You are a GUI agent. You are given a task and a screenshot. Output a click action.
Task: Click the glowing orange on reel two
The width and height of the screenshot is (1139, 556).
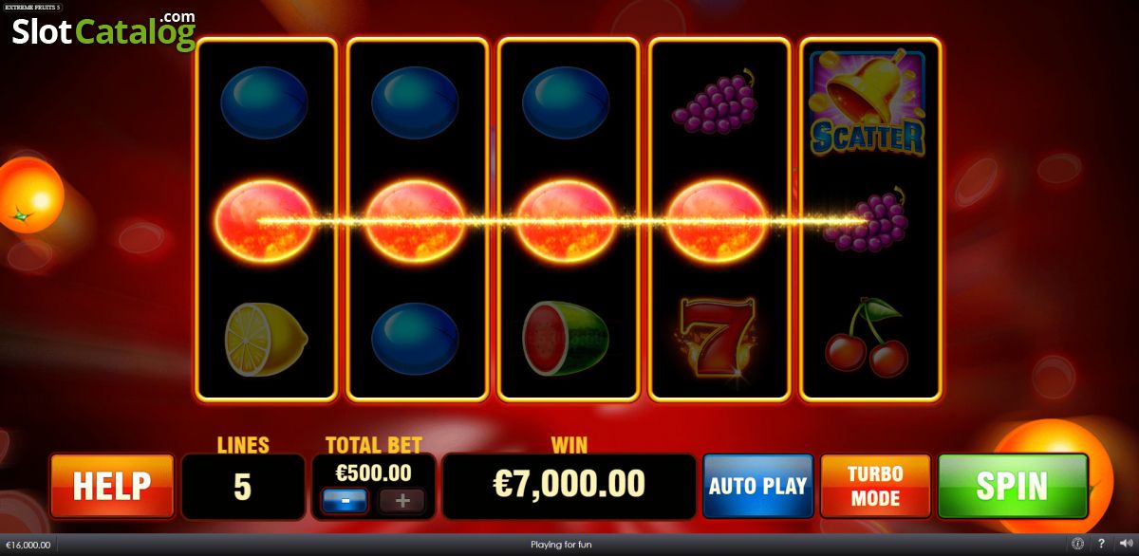[416, 220]
